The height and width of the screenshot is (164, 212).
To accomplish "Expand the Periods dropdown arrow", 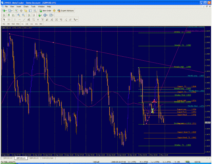I will 47,15.
